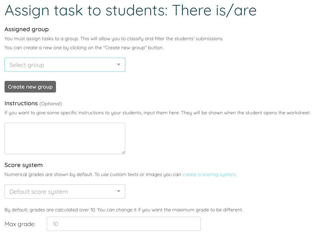Click the "You must assign tasks to a group" sentence
This screenshot has width=317, height=237.
click(x=114, y=39)
